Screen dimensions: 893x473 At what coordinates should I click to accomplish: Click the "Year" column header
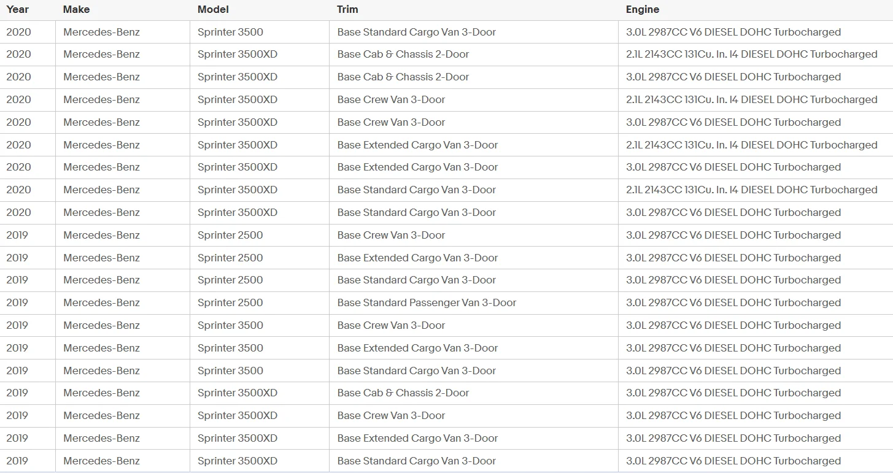[x=18, y=10]
